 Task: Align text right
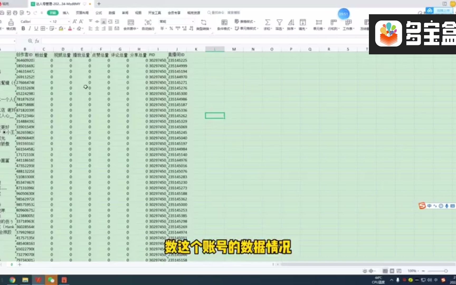click(x=104, y=28)
